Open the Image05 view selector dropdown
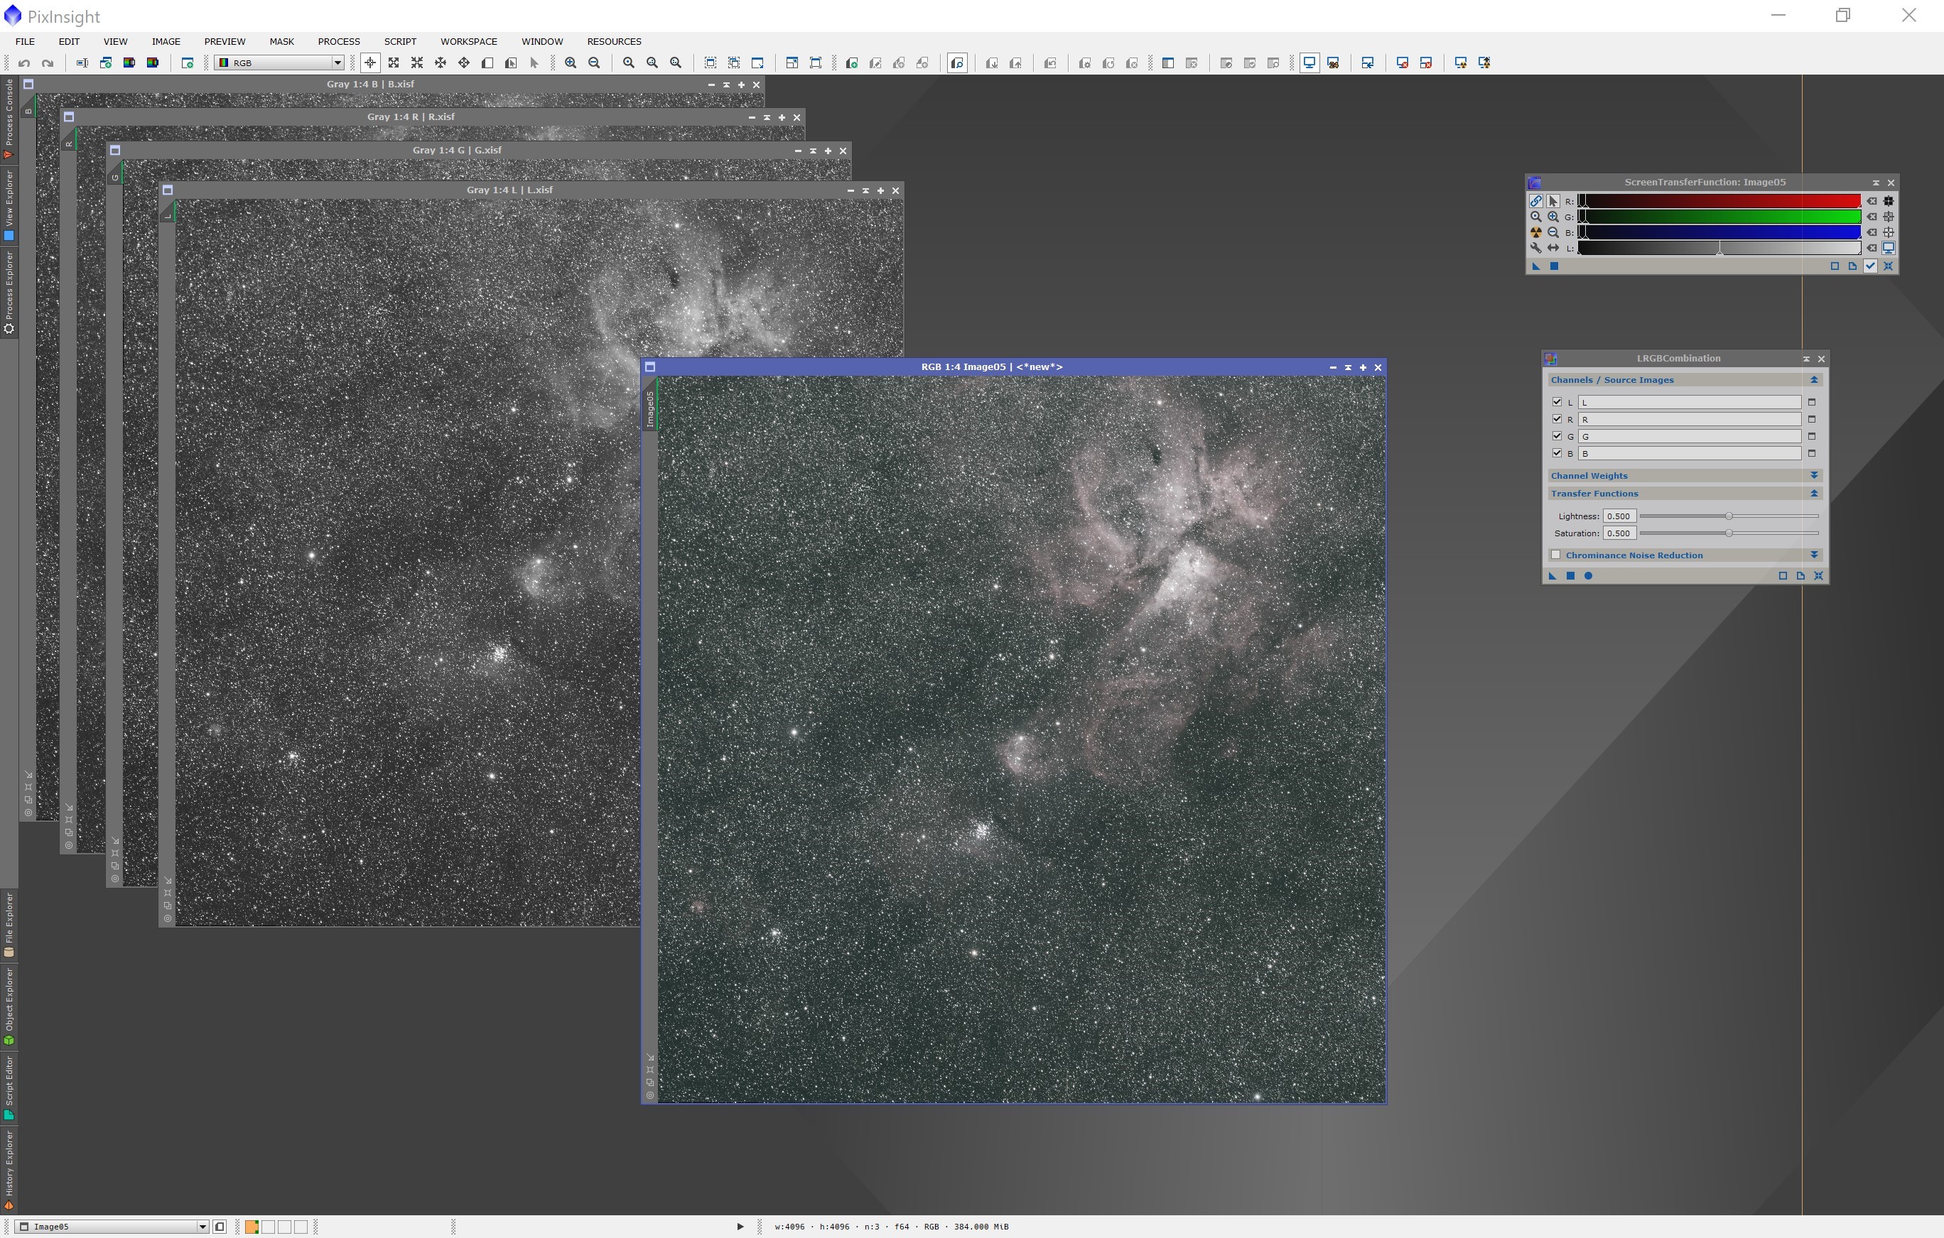Screen dimensions: 1944x1238 point(112,1227)
